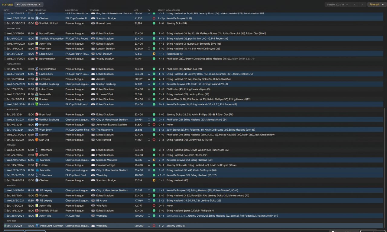The height and width of the screenshot is (232, 387).
Task: Click the TV icon on the West Ham row
Action: [149, 49]
